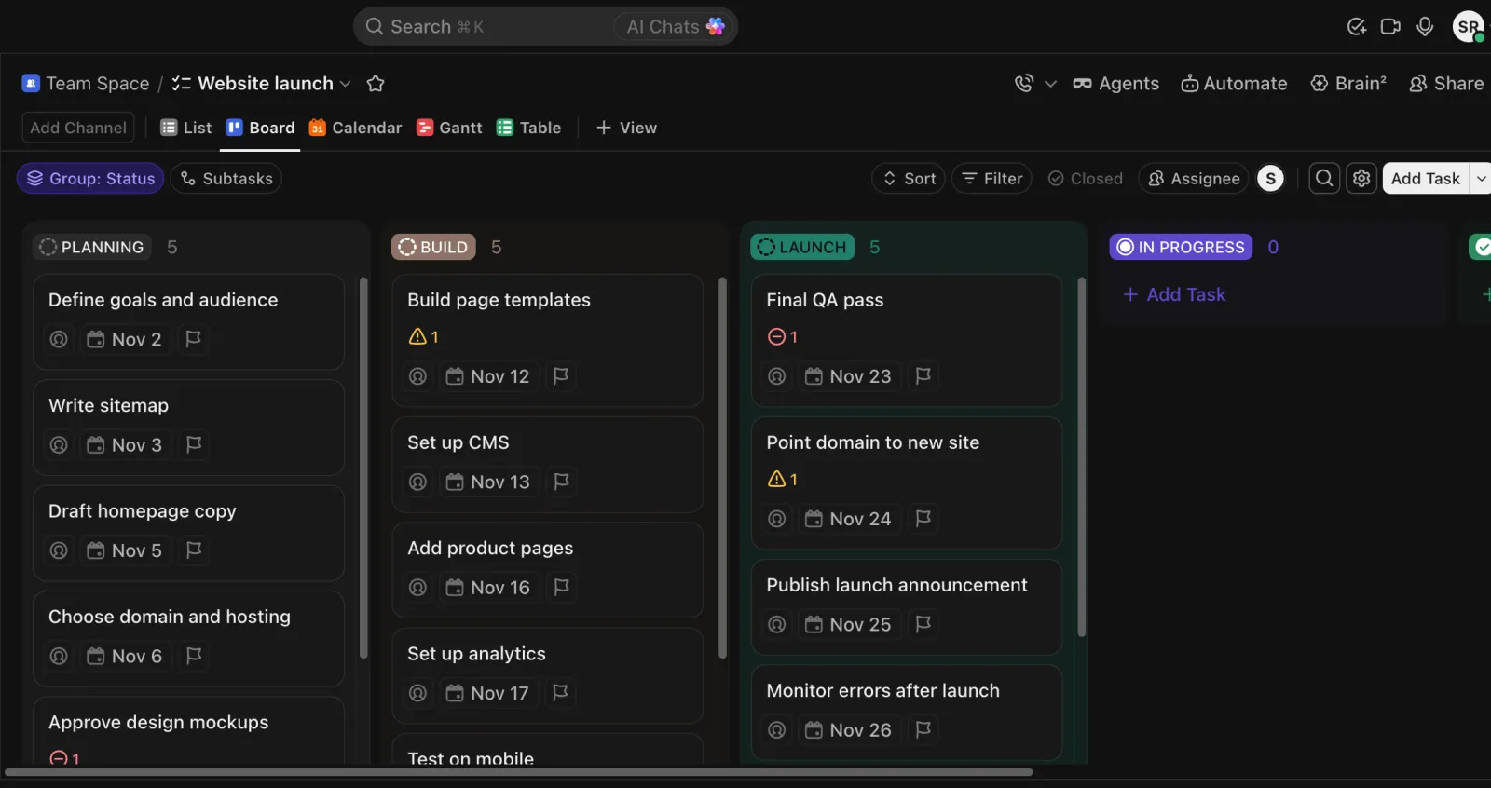Open the Group: Status dropdown
The width and height of the screenshot is (1491, 788).
90,179
